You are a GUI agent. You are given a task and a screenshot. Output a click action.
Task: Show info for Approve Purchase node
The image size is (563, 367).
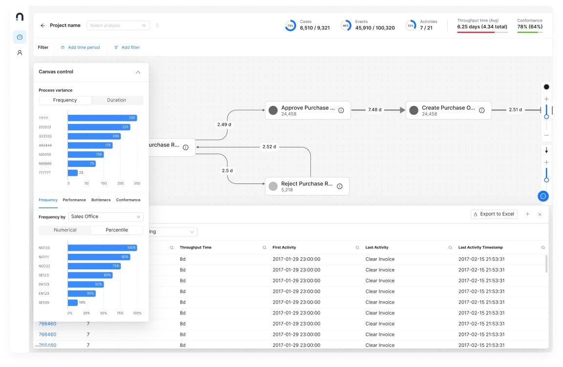(341, 110)
